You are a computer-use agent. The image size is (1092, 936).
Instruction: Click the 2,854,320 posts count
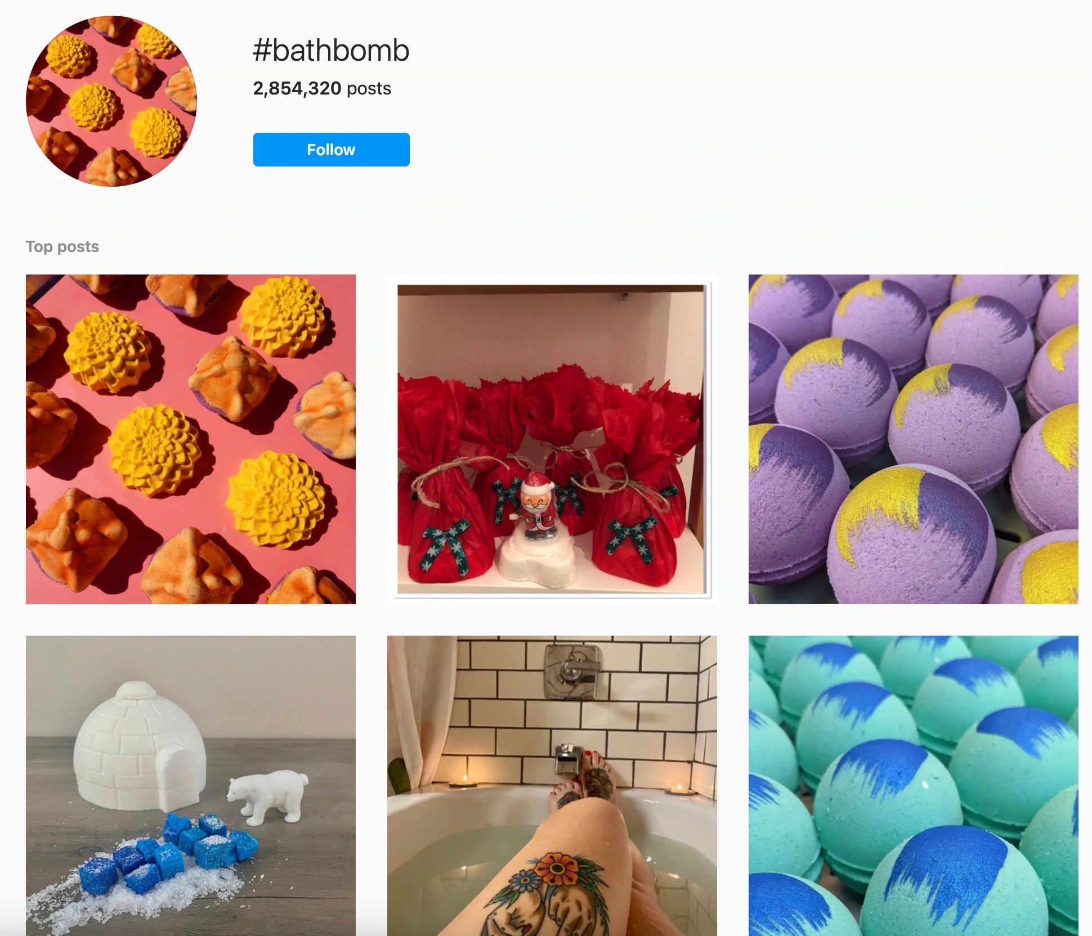(322, 88)
